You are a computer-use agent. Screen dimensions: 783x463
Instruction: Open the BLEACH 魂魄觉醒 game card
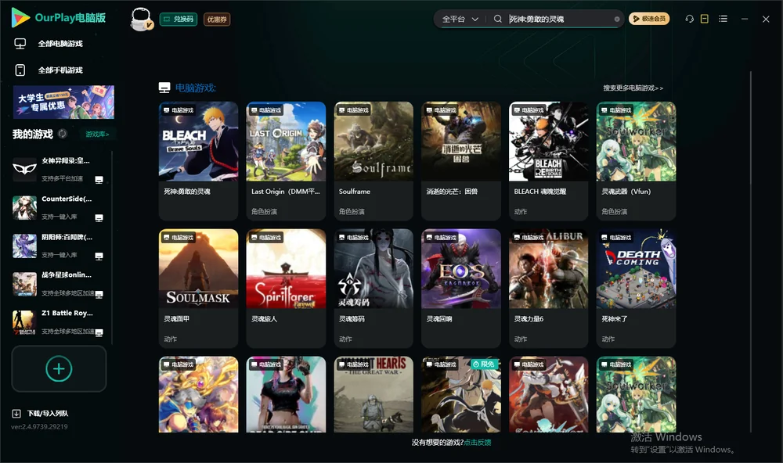(x=548, y=160)
